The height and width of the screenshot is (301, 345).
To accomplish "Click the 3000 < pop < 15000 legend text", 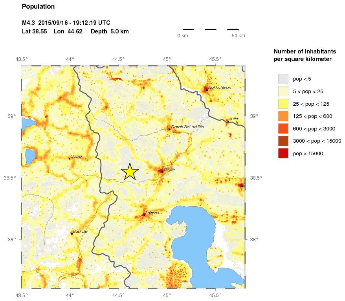I will pyautogui.click(x=317, y=141).
